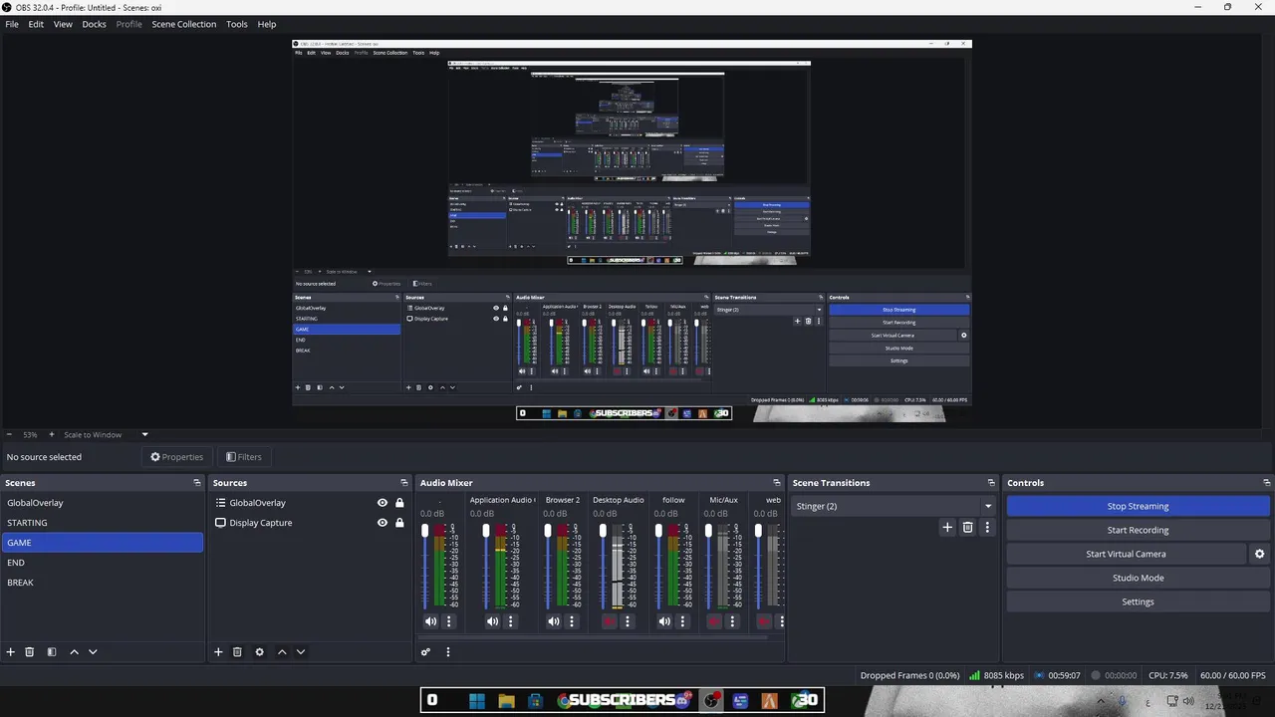Viewport: 1275px width, 717px height.
Task: Mute the Browser 2 channel
Action: click(554, 621)
